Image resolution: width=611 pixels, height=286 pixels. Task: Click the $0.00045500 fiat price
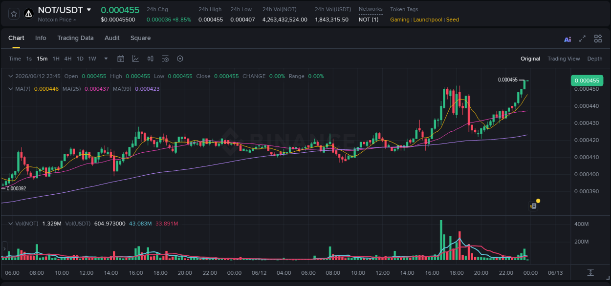tap(118, 20)
